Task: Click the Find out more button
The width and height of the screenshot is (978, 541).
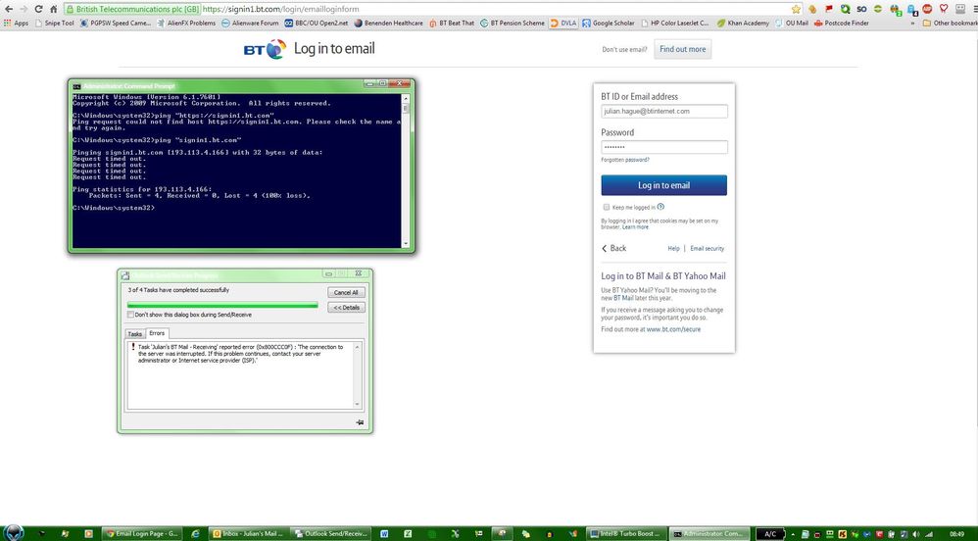Action: point(682,49)
